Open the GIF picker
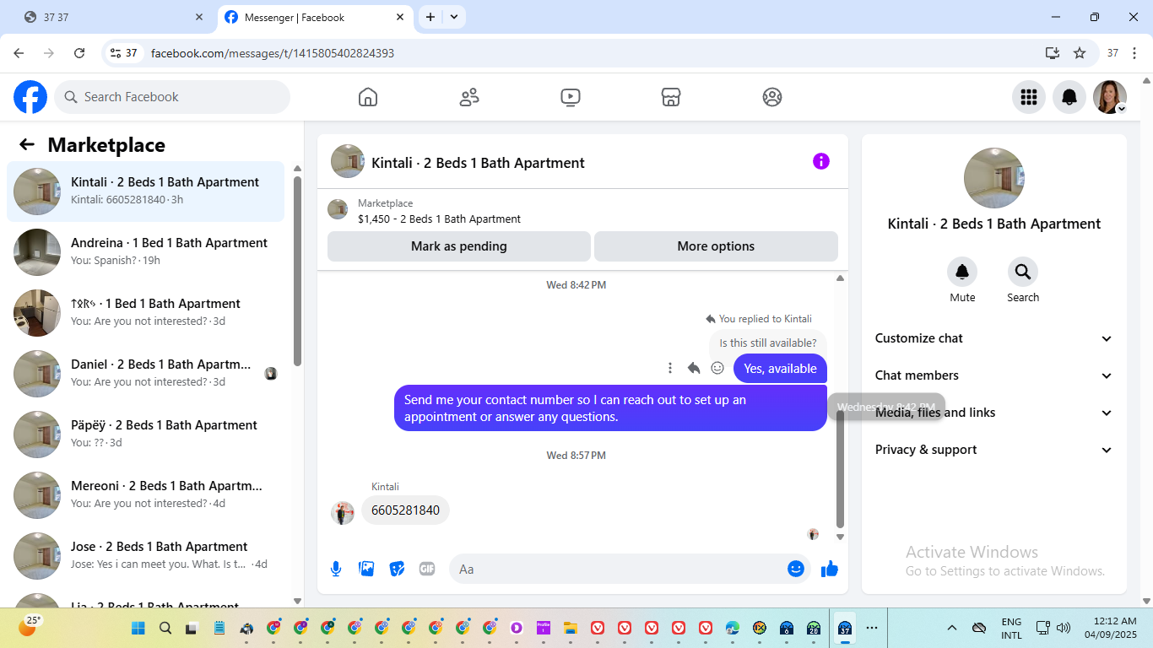Viewport: 1153px width, 648px height. pyautogui.click(x=427, y=569)
